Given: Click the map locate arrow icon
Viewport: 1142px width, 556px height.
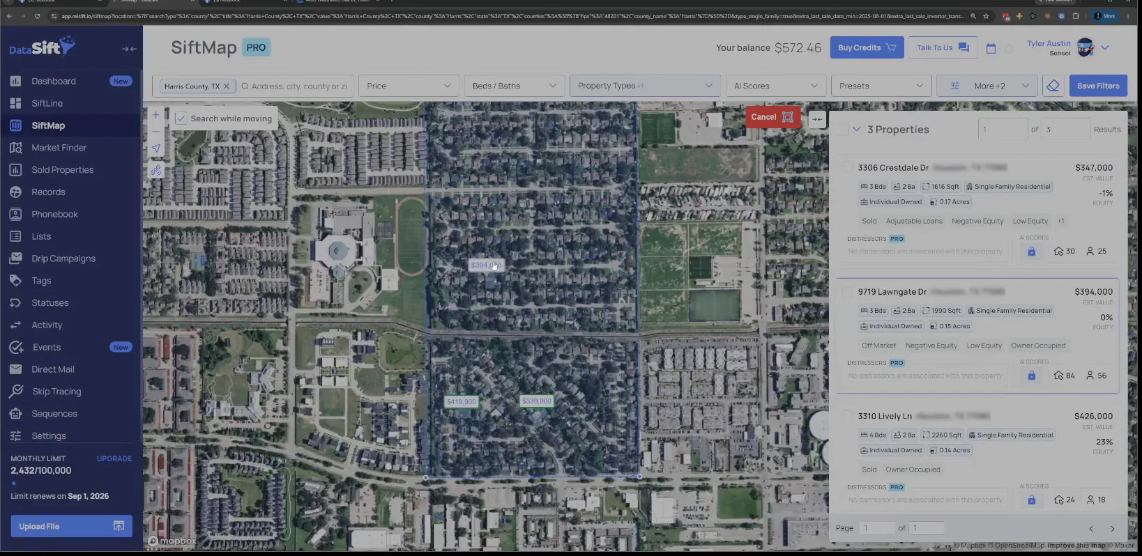Looking at the screenshot, I should [156, 148].
